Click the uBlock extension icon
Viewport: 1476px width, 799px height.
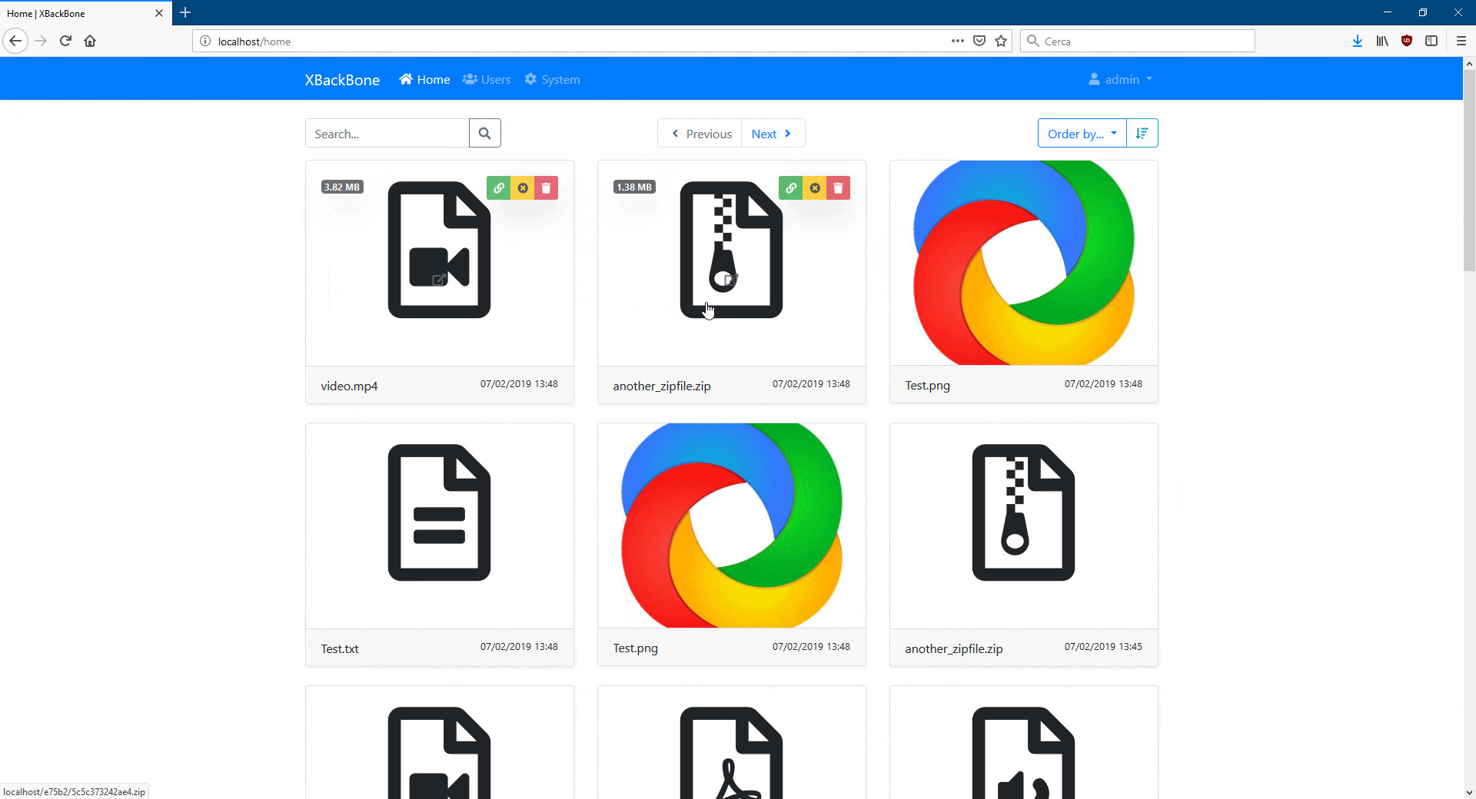(1407, 41)
